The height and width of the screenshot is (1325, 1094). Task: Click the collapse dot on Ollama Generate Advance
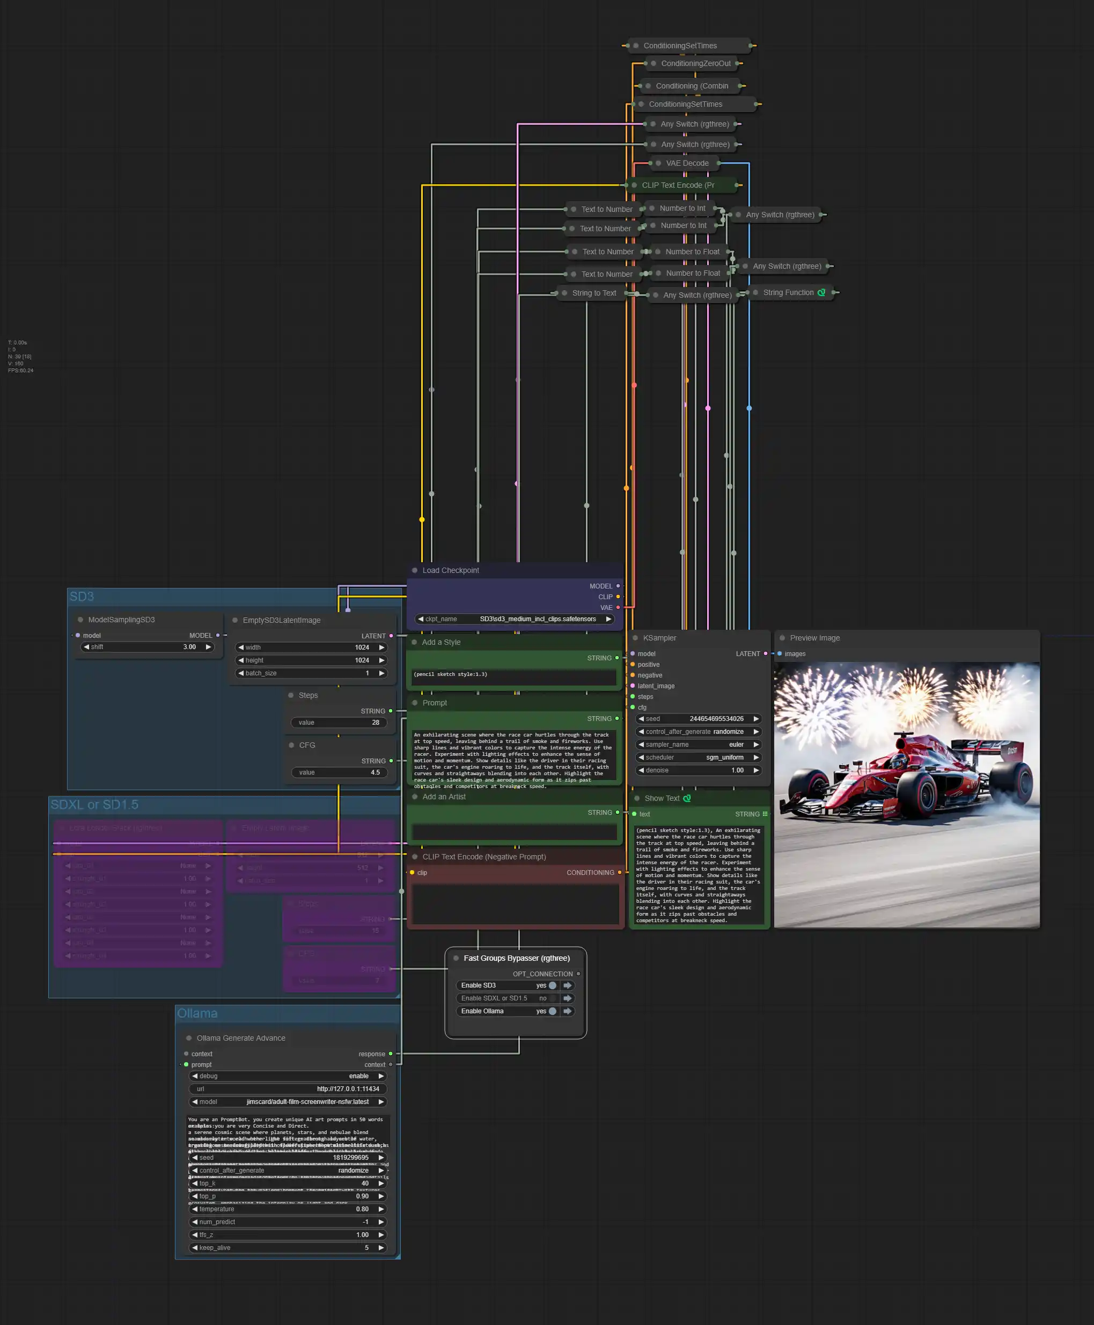pos(188,1037)
